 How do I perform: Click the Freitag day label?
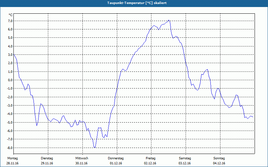click(x=150, y=158)
